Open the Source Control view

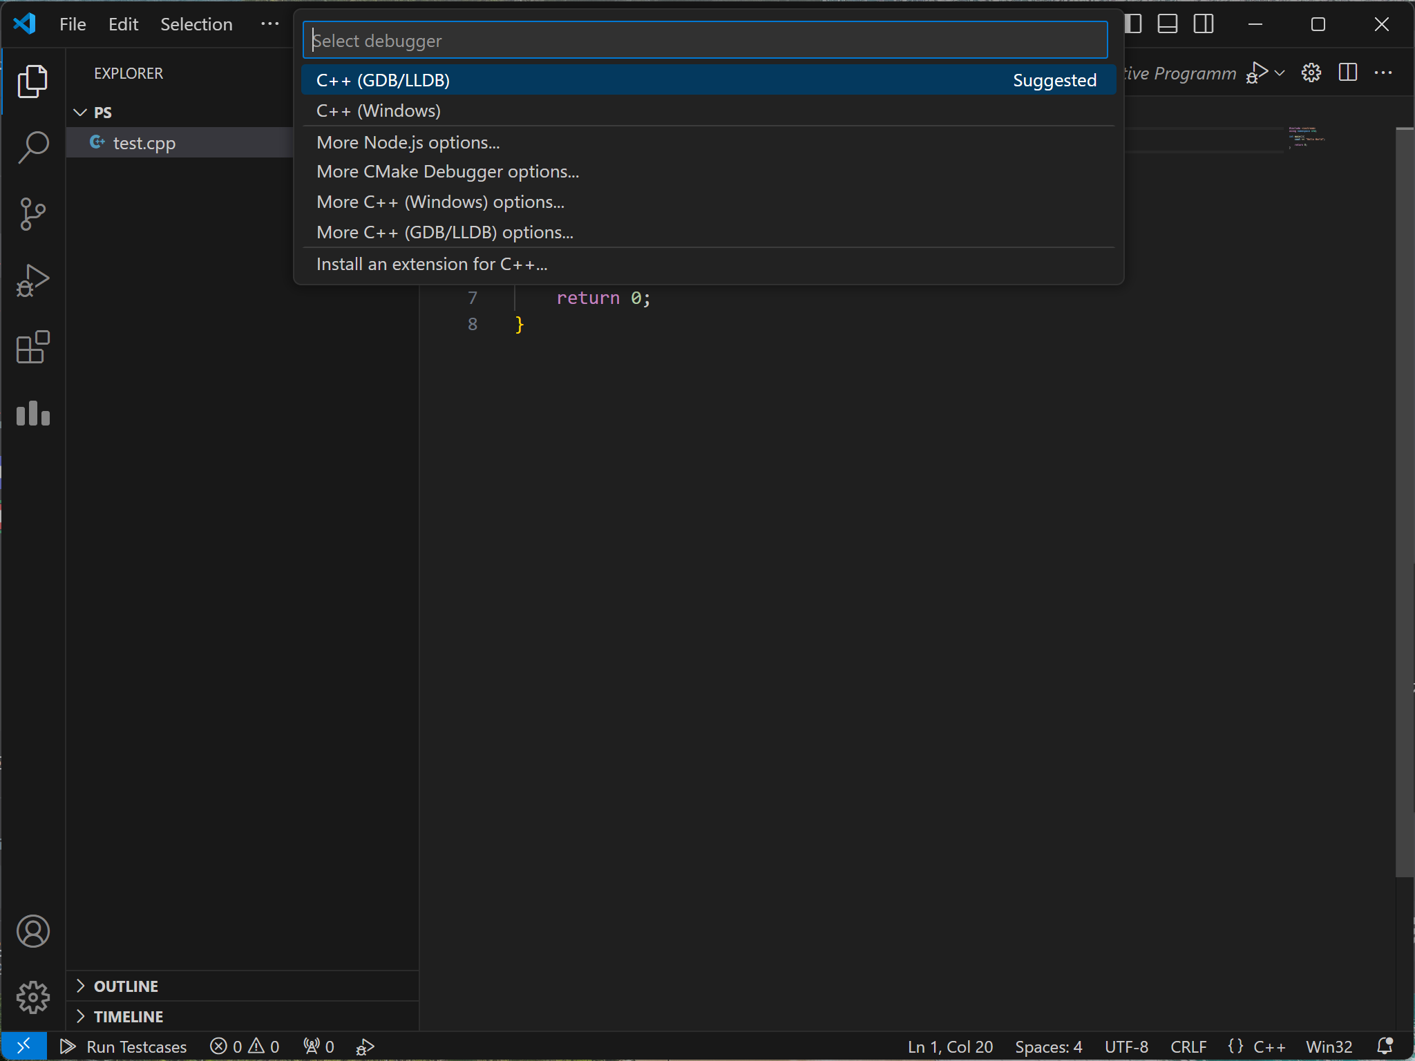[x=32, y=214]
